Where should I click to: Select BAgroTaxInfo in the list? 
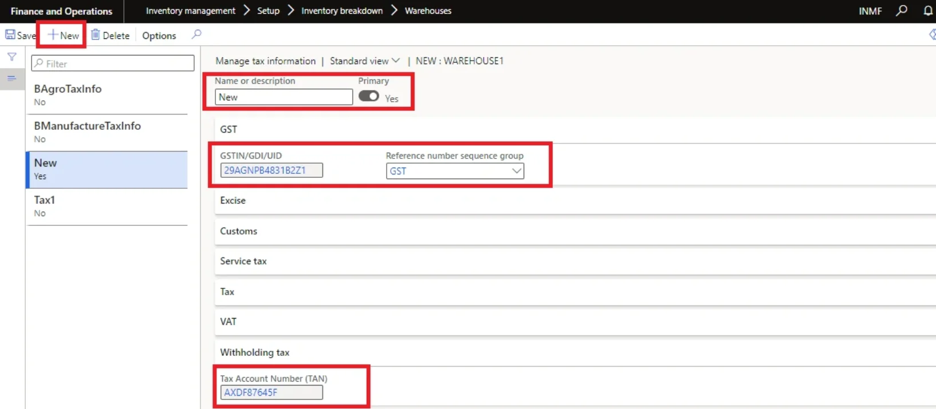point(107,95)
